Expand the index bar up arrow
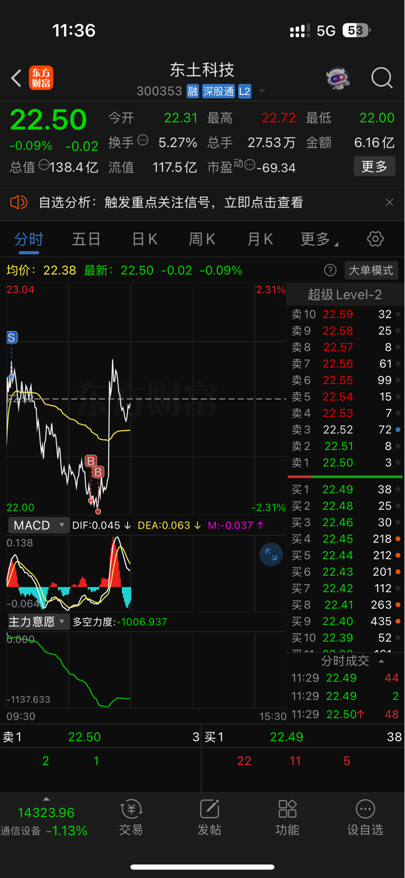Image resolution: width=405 pixels, height=878 pixels. 46,799
